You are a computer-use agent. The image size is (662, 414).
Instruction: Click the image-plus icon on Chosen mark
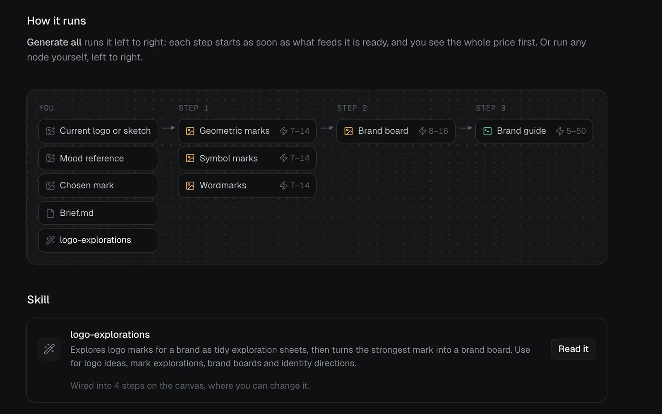(50, 185)
